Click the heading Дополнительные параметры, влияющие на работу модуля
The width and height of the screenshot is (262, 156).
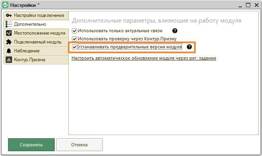click(x=157, y=21)
